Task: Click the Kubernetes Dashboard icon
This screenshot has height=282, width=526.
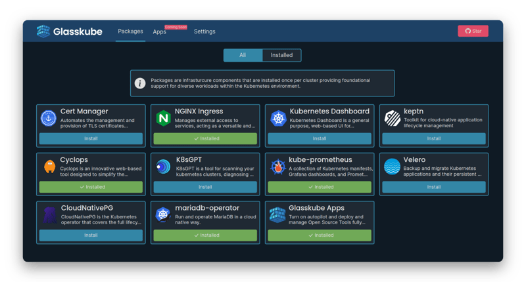Action: [277, 118]
